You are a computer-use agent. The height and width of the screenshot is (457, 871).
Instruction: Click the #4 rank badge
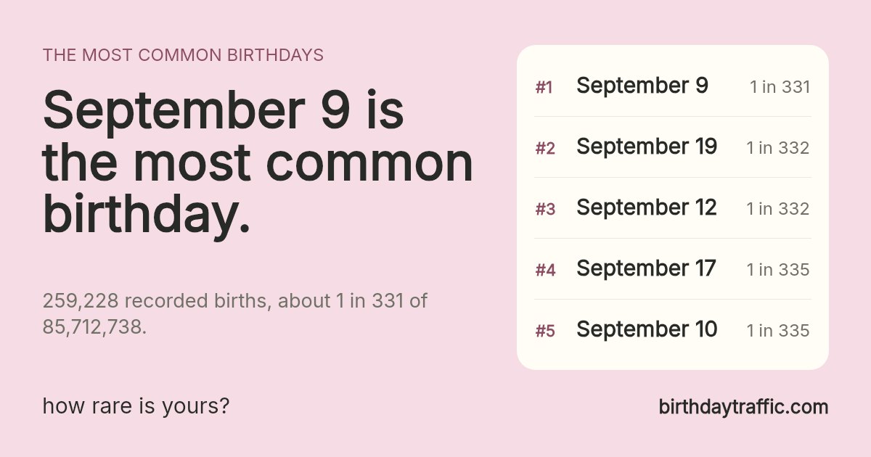[x=545, y=271]
